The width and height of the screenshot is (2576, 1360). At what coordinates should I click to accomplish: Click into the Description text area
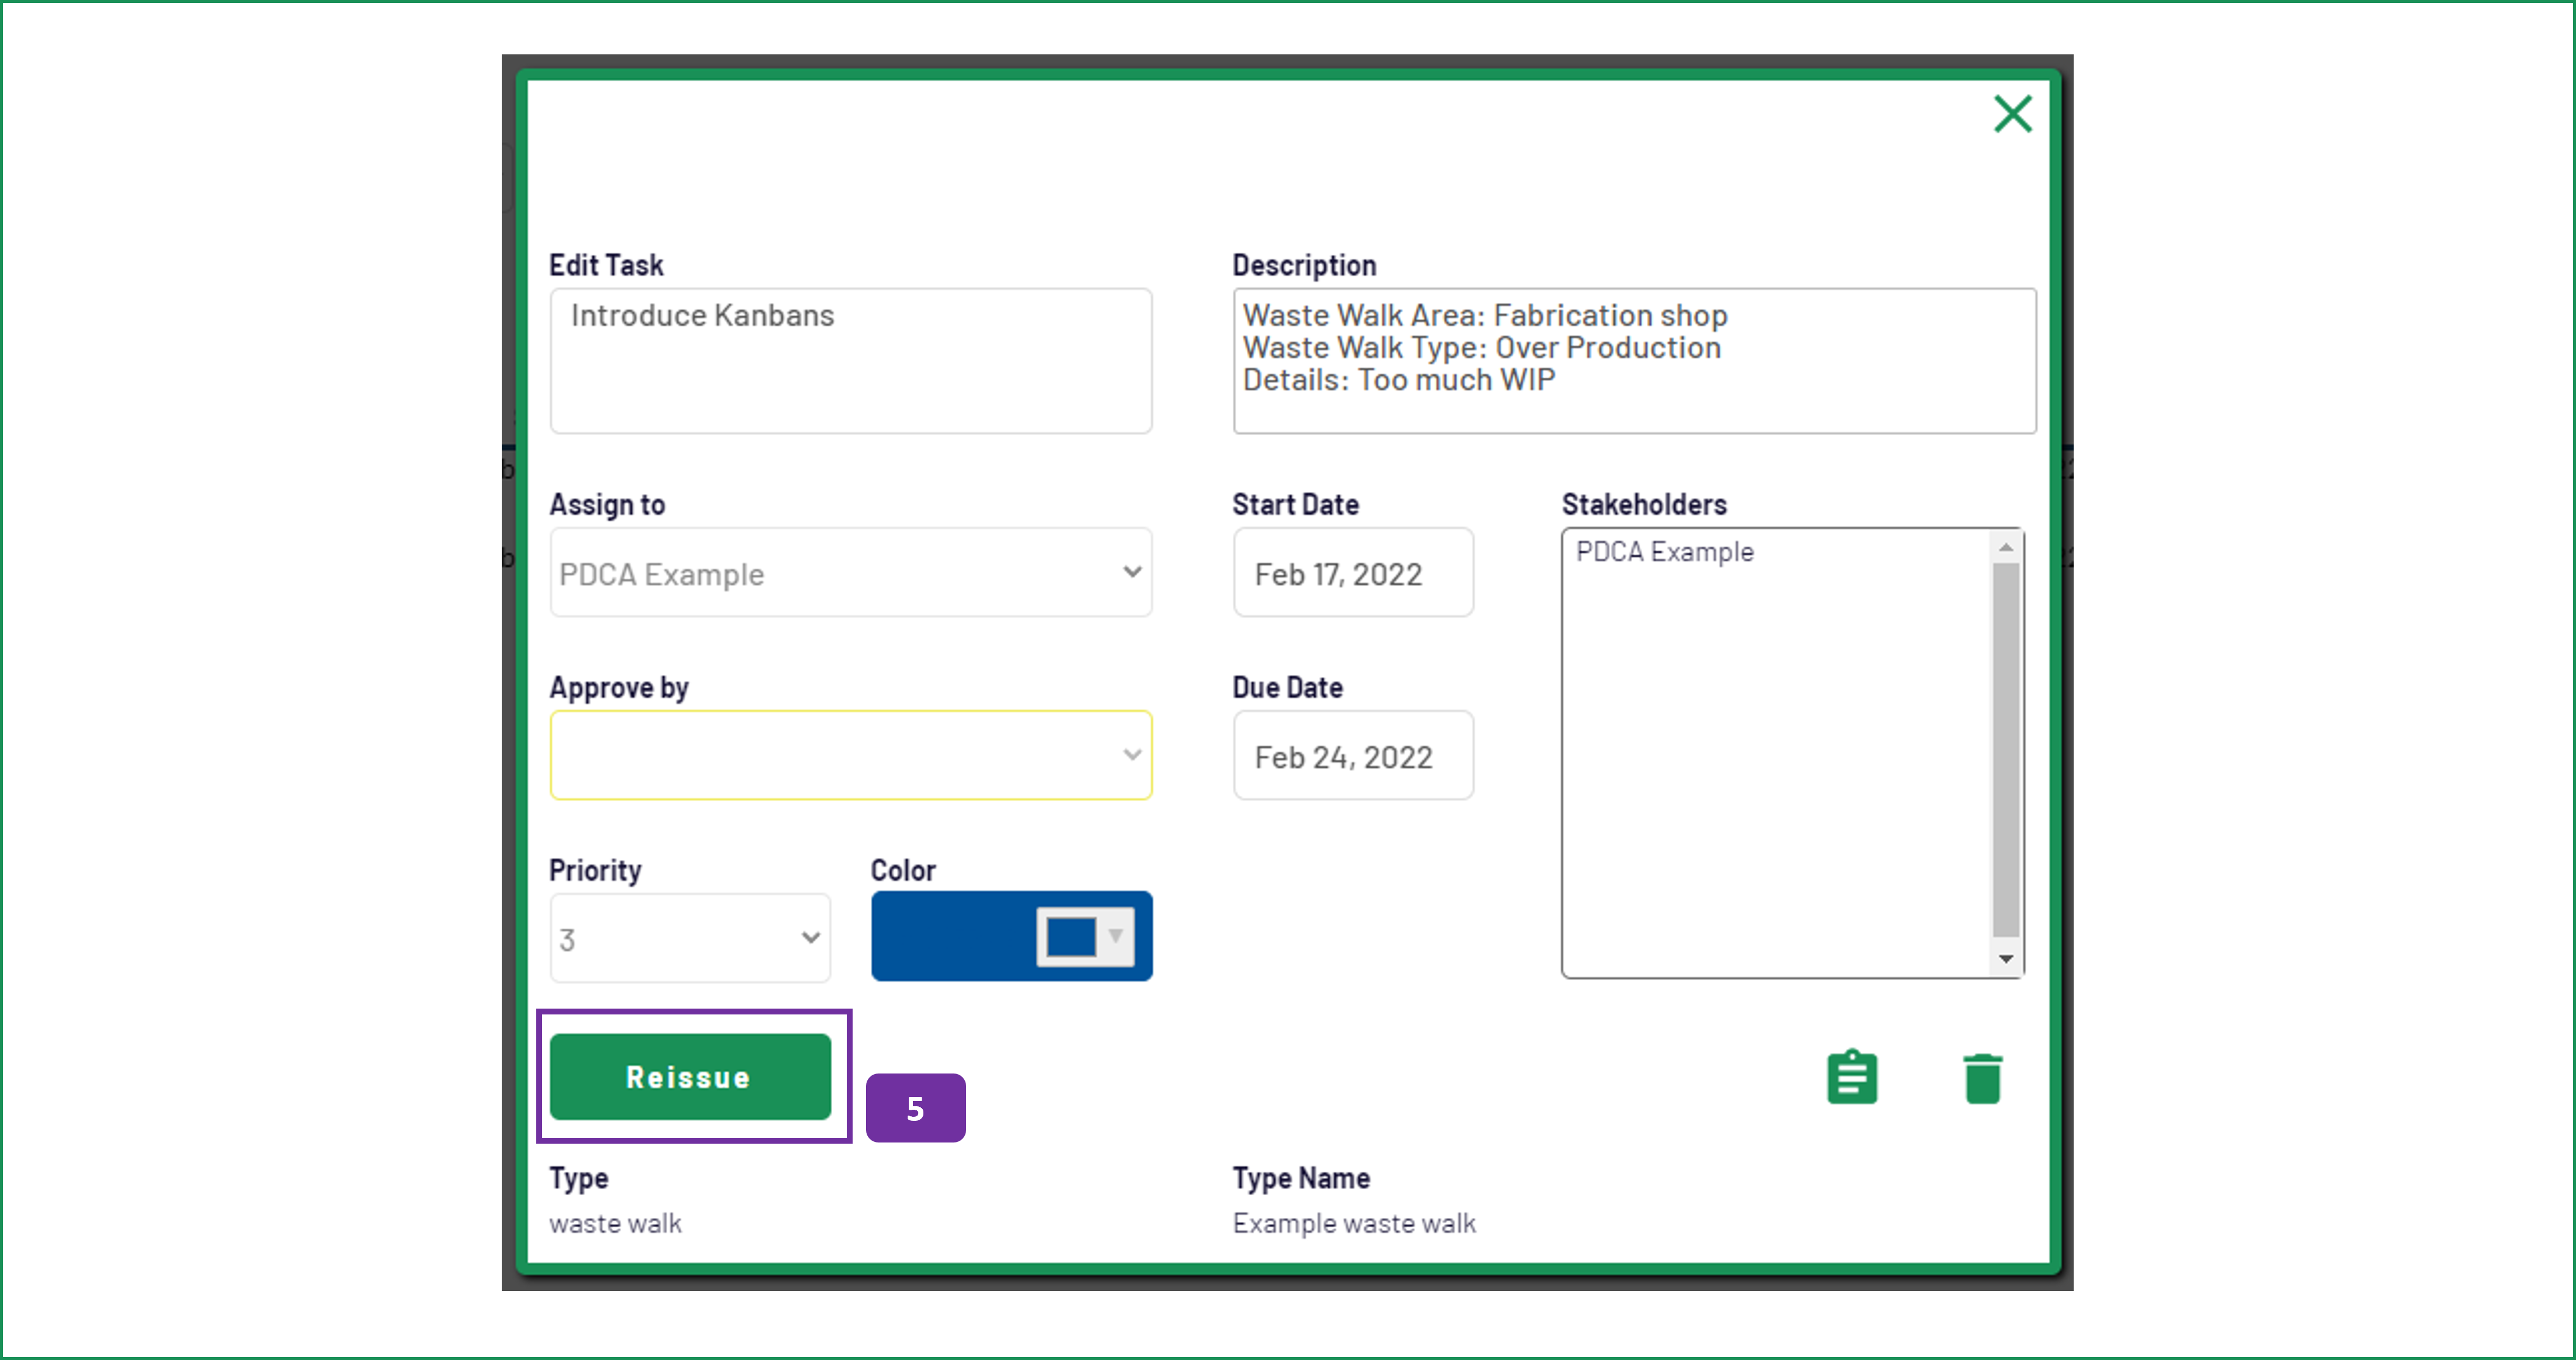click(x=1634, y=361)
